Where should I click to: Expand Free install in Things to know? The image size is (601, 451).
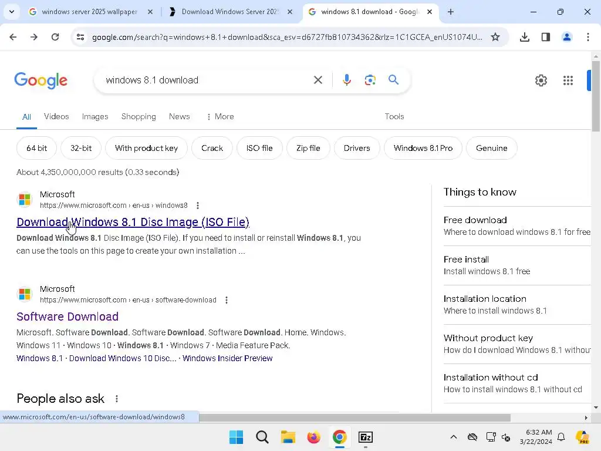(517, 265)
